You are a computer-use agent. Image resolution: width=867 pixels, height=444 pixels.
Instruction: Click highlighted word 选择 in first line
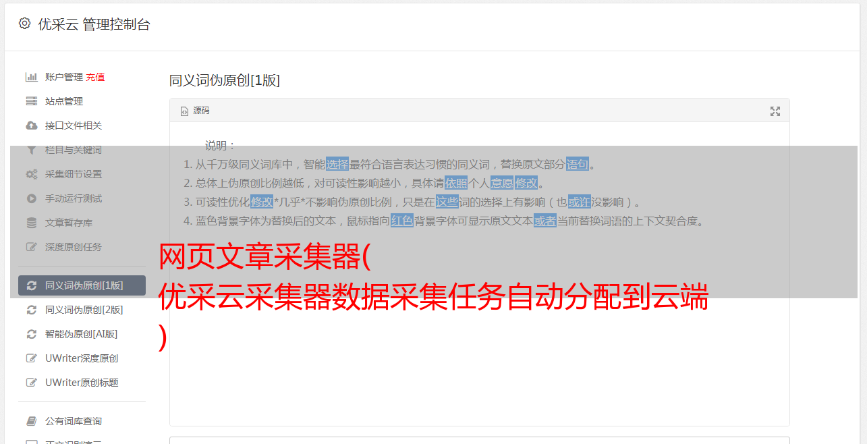coord(337,164)
